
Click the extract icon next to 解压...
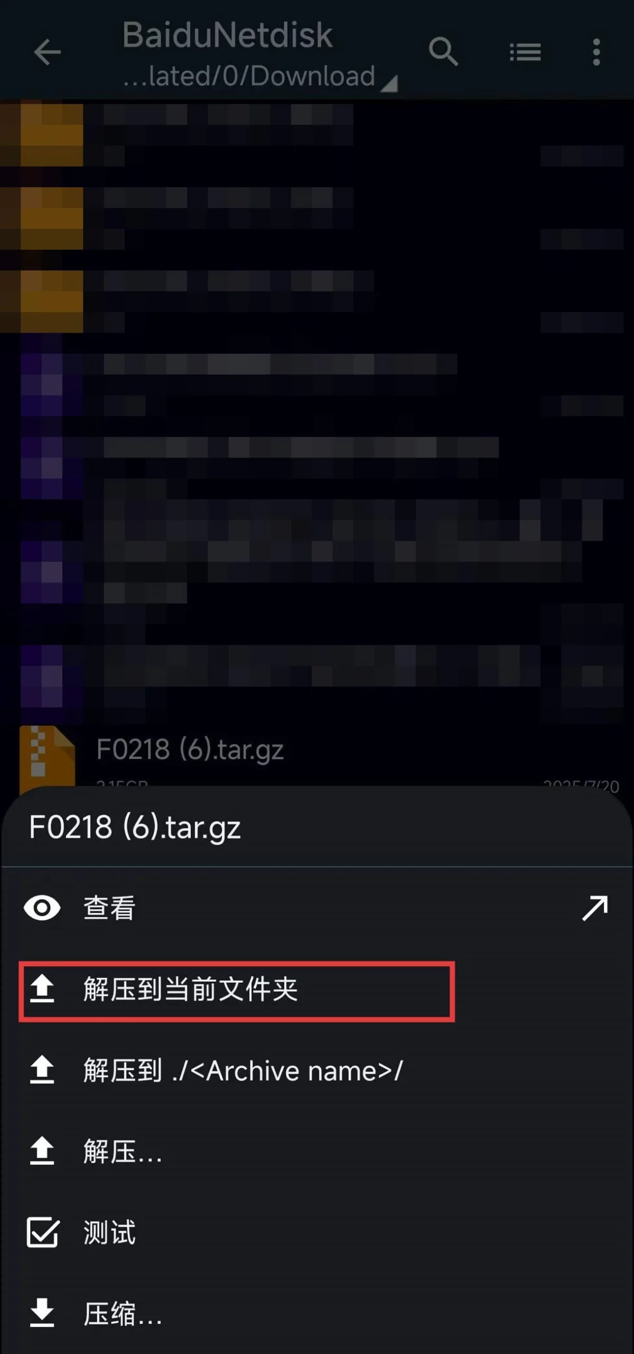pos(42,1151)
